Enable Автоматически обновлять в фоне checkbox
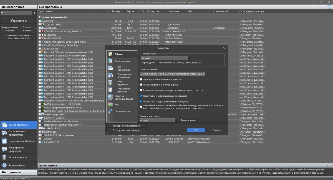This screenshot has width=333, height=180. pyautogui.click(x=141, y=85)
